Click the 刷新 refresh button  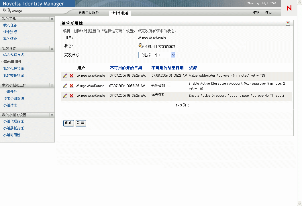68,123
